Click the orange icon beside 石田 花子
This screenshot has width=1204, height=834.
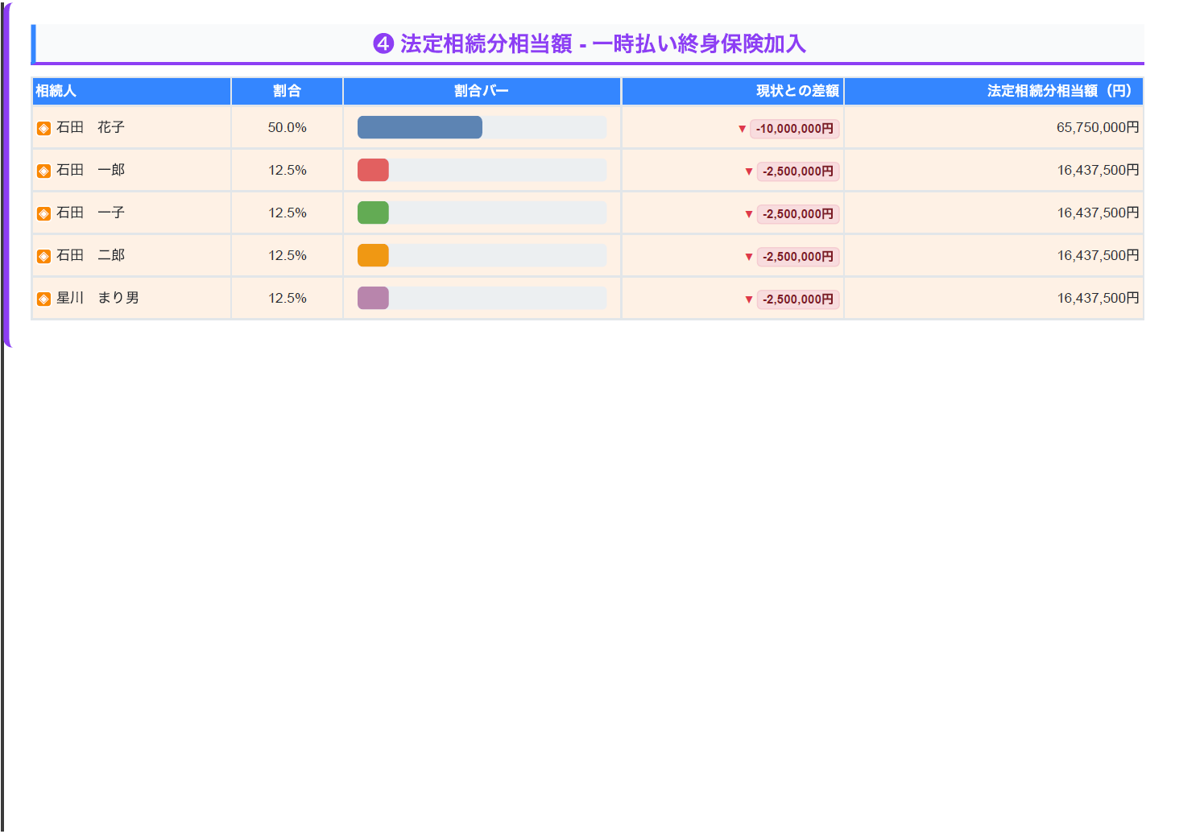pos(44,128)
